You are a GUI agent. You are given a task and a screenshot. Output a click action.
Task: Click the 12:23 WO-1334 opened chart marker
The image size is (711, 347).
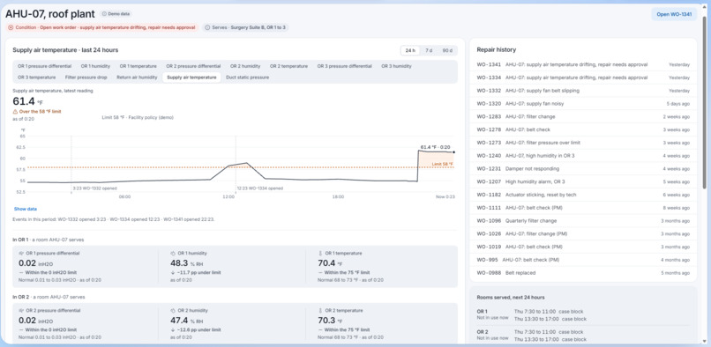(260, 188)
